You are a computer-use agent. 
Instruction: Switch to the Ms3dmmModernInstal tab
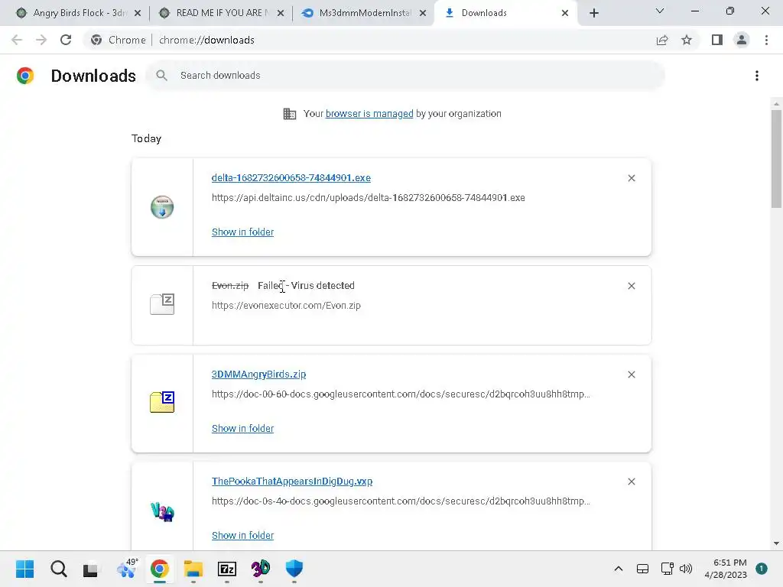[x=363, y=13]
